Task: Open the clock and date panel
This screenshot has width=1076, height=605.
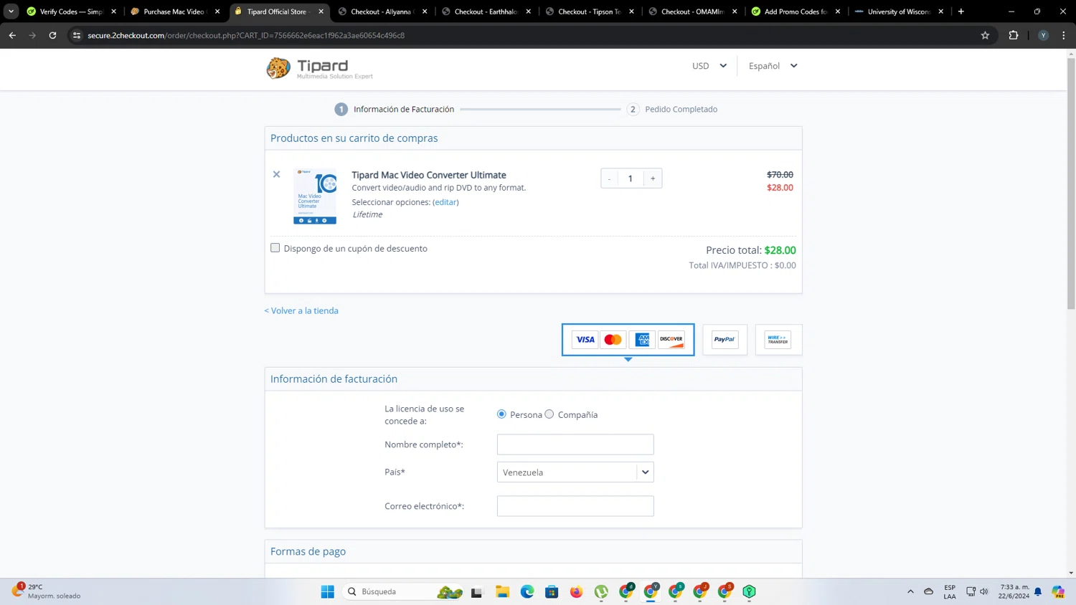Action: click(x=1014, y=591)
